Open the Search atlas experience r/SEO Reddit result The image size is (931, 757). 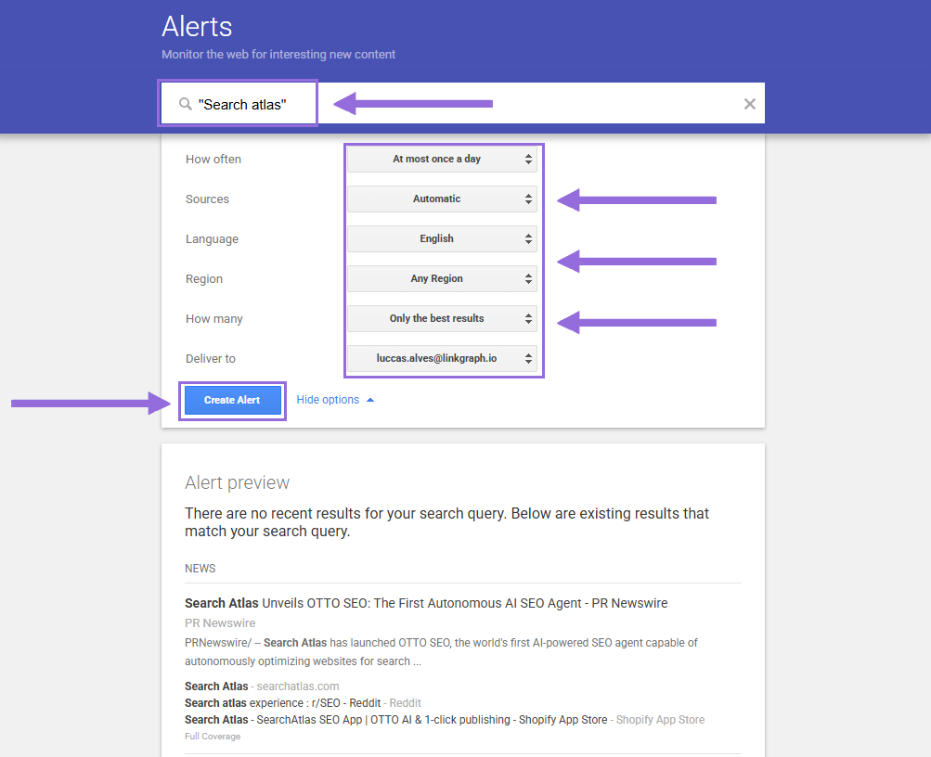(303, 703)
